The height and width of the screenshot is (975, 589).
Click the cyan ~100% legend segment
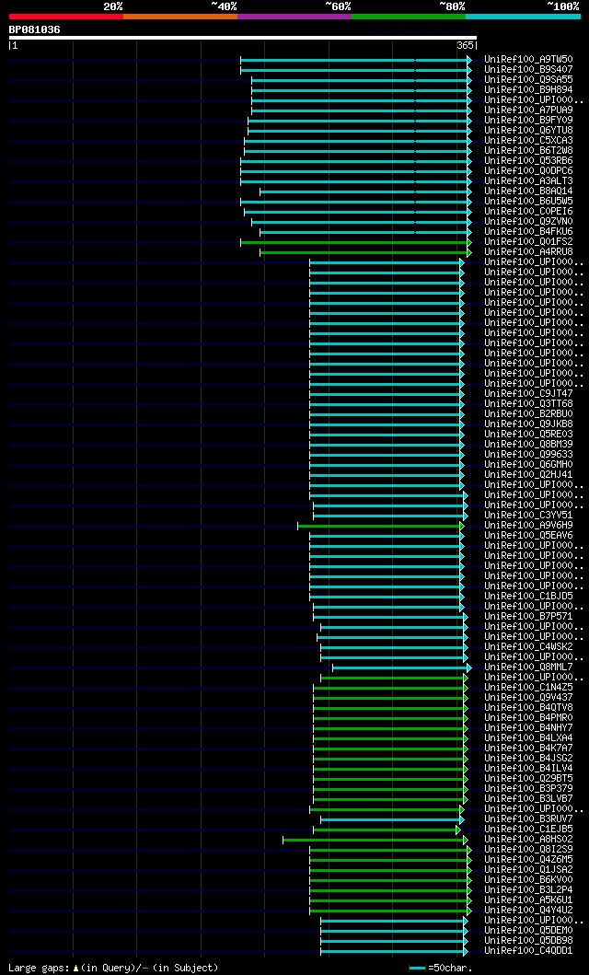tap(523, 17)
